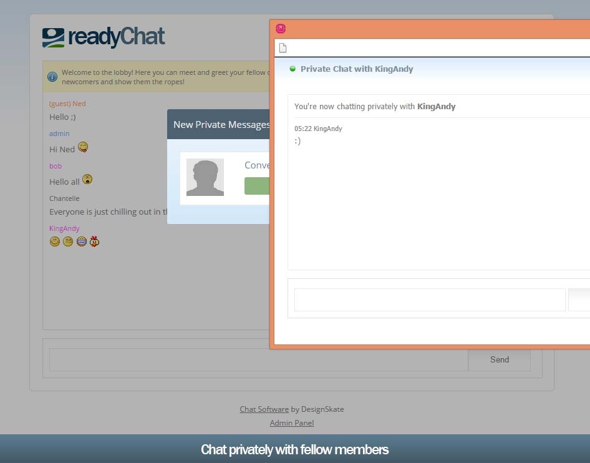
Task: Open the Chat Software link
Action: tap(264, 409)
